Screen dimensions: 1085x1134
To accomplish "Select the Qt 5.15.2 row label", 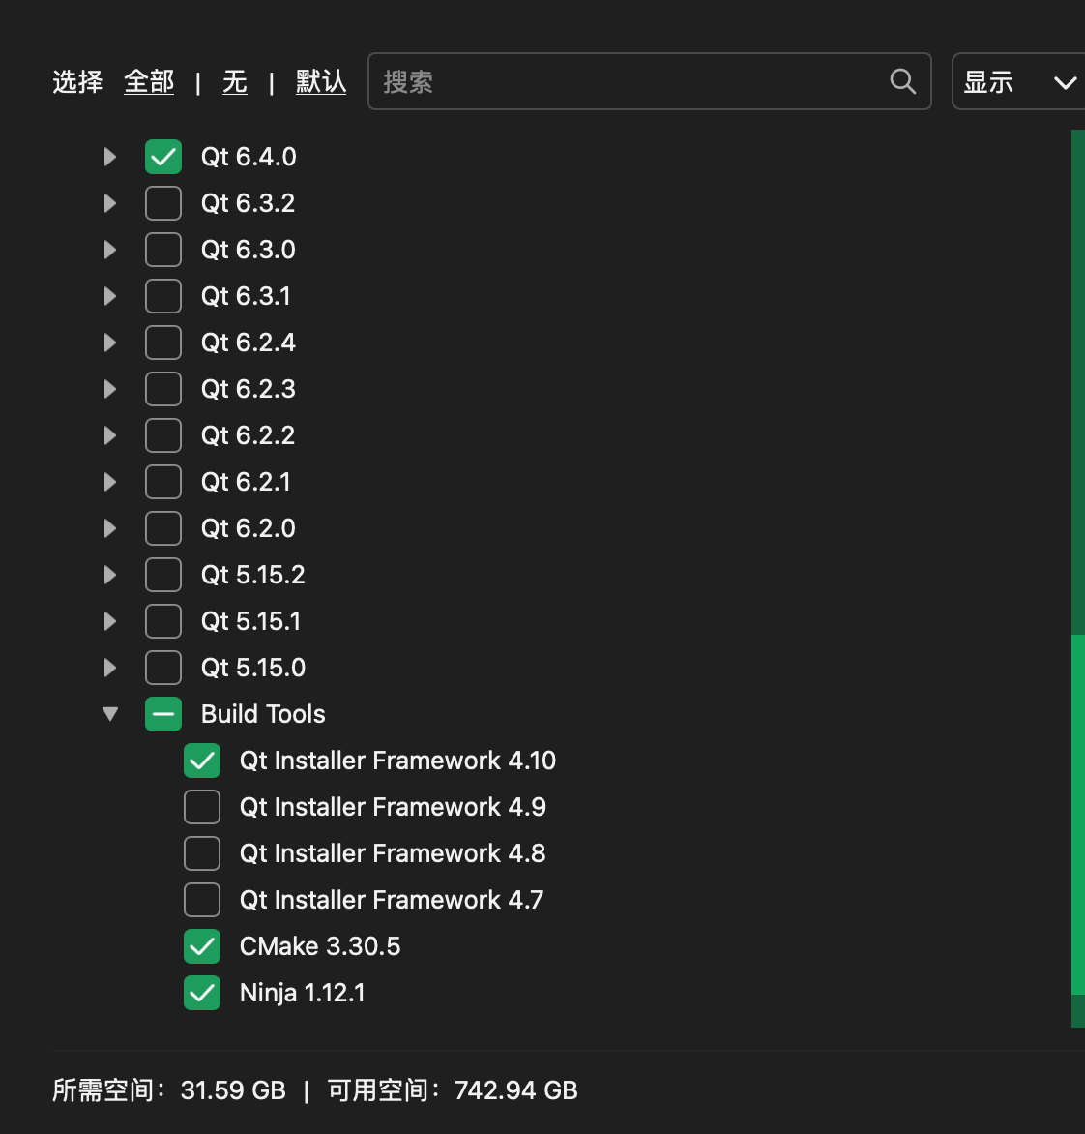I will tap(253, 574).
